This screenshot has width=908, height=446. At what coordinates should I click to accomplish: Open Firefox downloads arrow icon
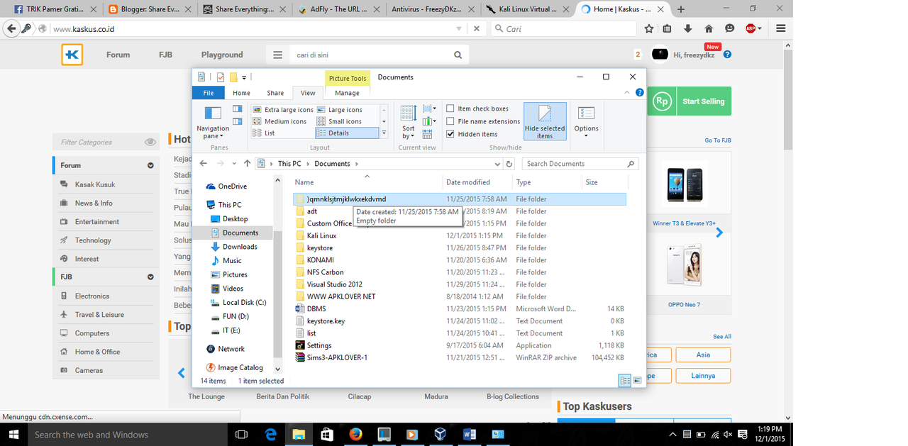687,29
